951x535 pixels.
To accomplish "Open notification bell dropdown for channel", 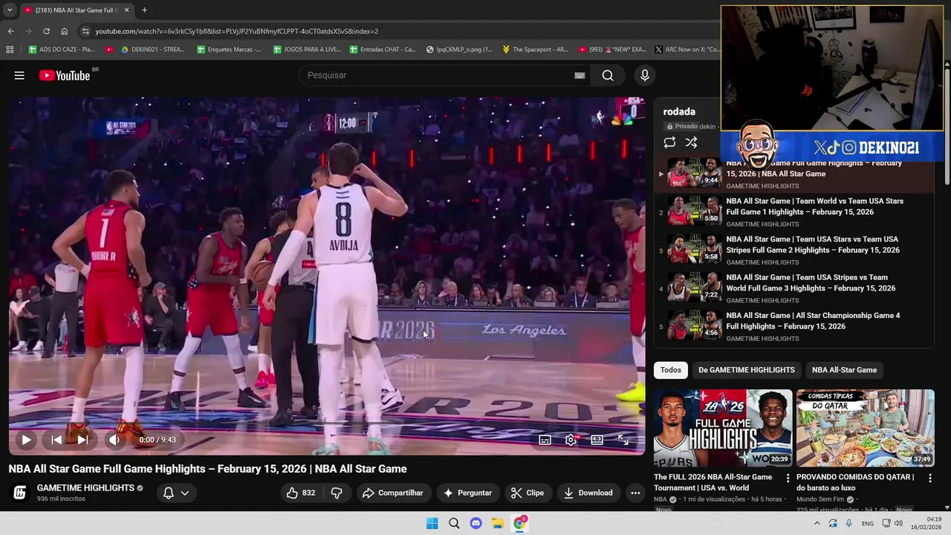I will pyautogui.click(x=176, y=493).
